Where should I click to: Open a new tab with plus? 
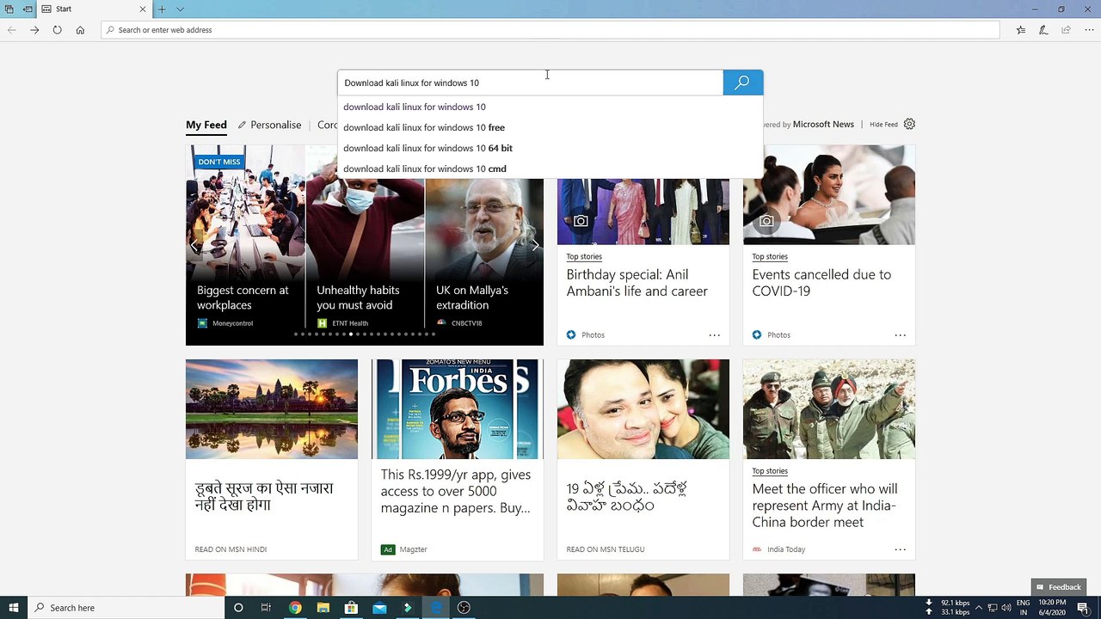point(162,9)
